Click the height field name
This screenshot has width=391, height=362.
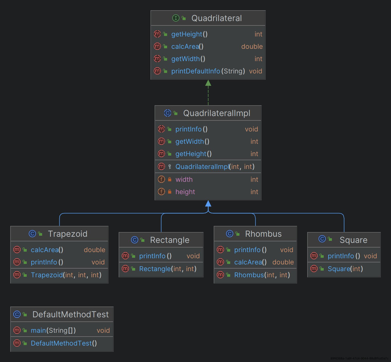185,192
